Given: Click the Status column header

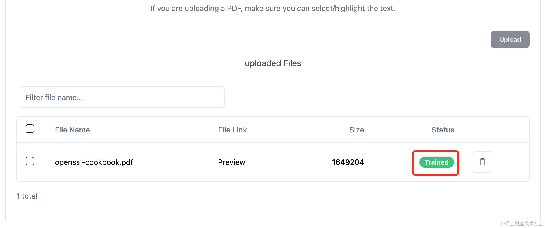Looking at the screenshot, I should (x=443, y=130).
